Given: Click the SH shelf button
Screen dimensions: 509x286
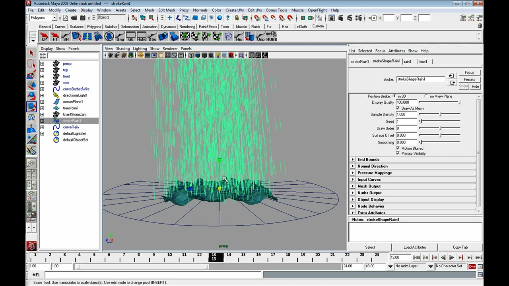Looking at the screenshot, I should (x=66, y=37).
